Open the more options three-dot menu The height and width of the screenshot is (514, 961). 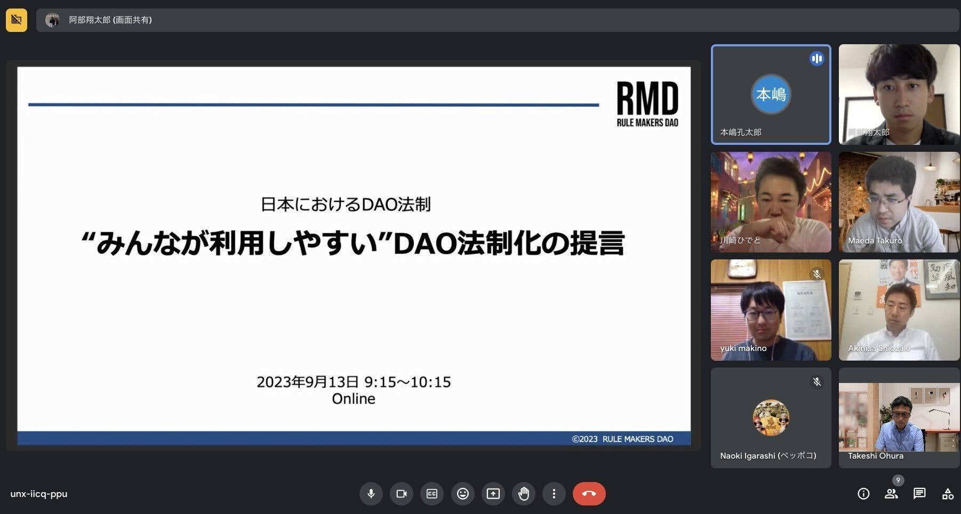pyautogui.click(x=554, y=494)
